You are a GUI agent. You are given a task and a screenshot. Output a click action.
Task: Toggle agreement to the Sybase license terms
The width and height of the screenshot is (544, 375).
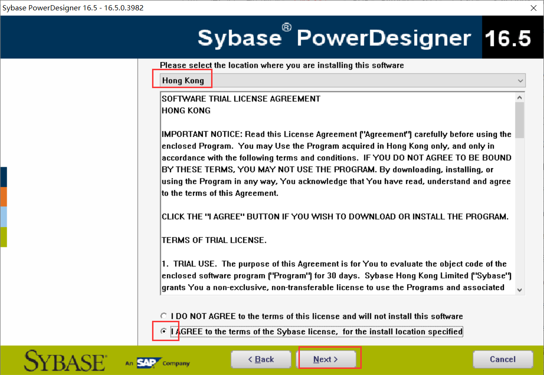164,331
